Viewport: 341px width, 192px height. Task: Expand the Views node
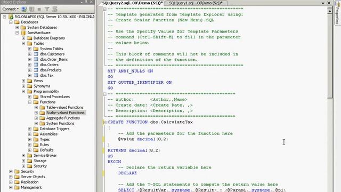[x=23, y=81]
